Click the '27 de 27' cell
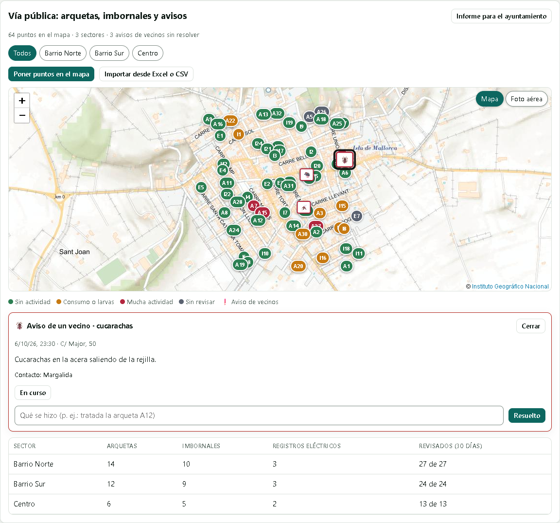This screenshot has width=560, height=523. tap(433, 464)
